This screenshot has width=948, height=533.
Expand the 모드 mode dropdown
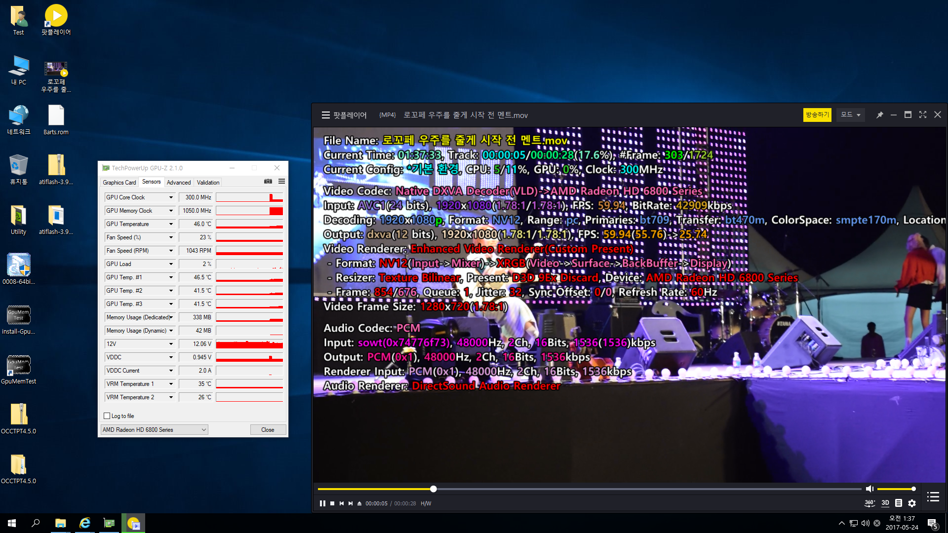tap(850, 115)
